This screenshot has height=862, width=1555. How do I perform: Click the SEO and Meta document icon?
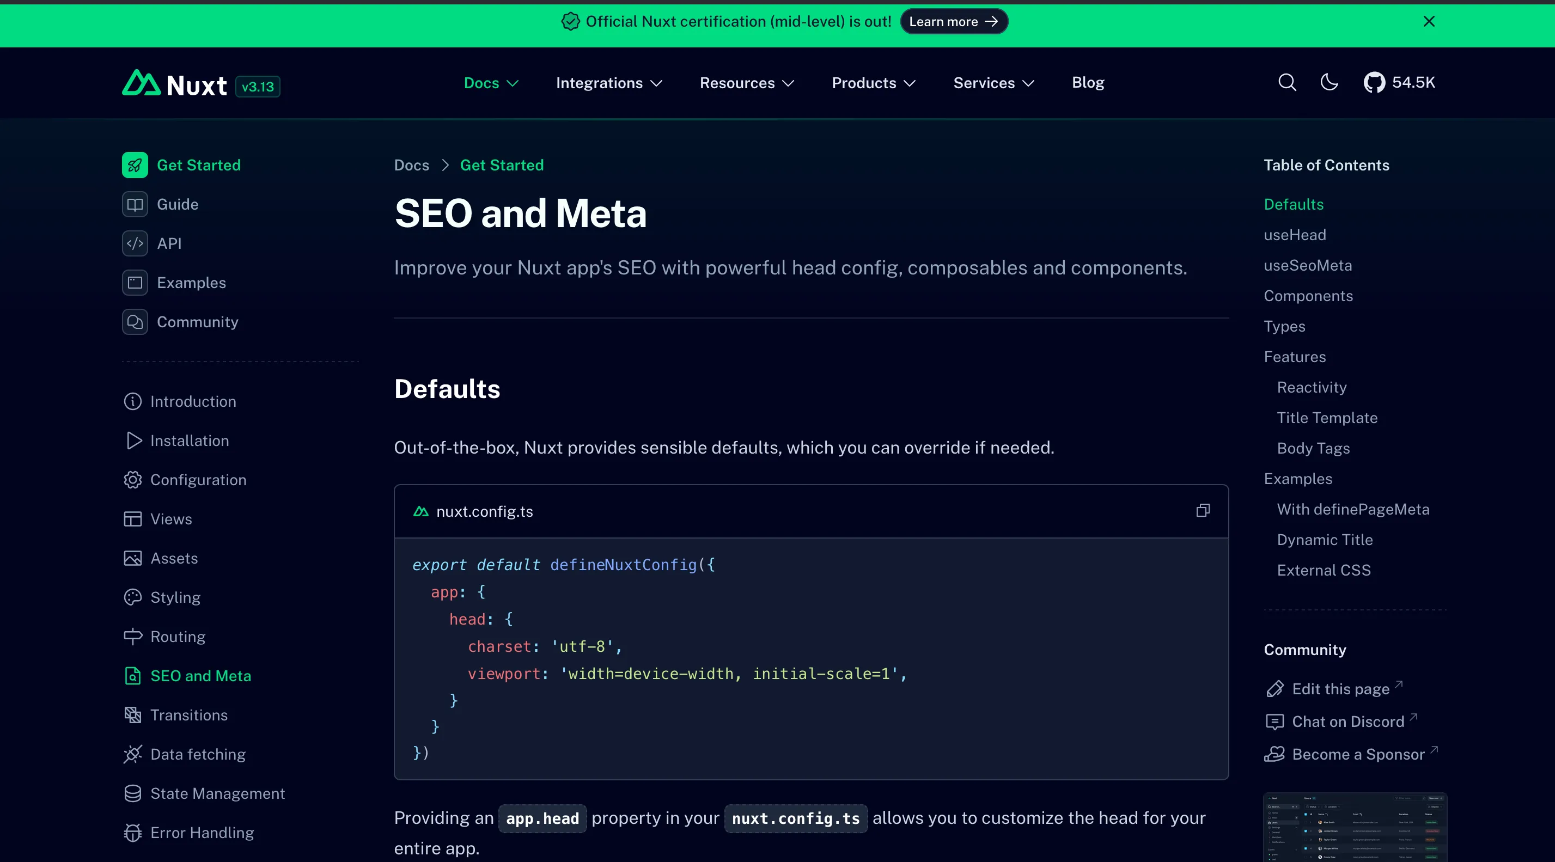[x=133, y=676]
